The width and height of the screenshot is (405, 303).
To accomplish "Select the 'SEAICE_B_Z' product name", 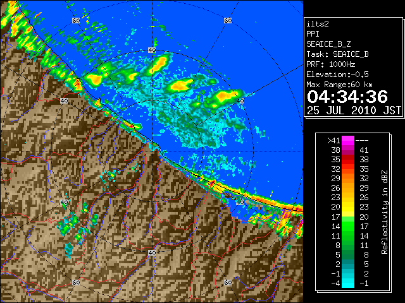I will coord(328,44).
